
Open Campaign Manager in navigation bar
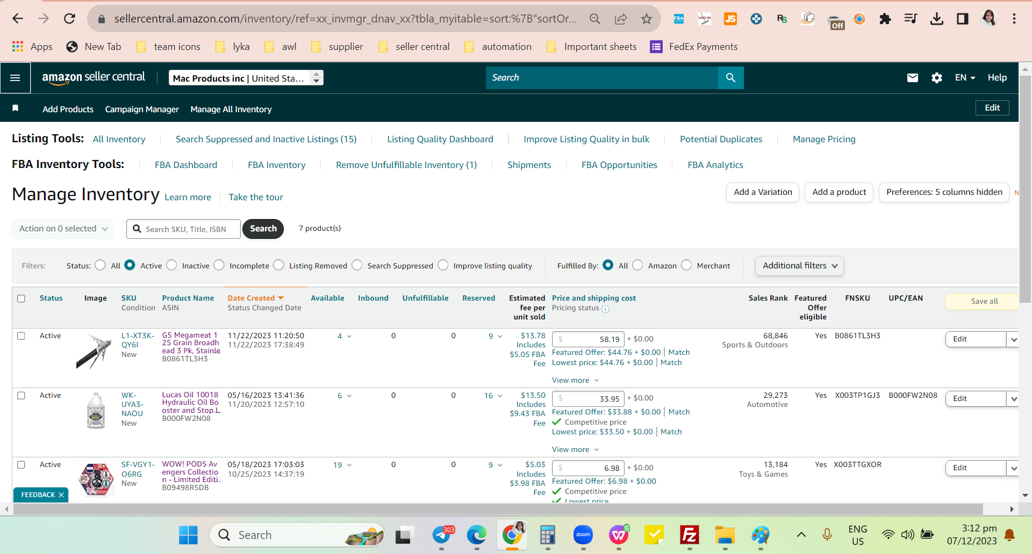[142, 110]
